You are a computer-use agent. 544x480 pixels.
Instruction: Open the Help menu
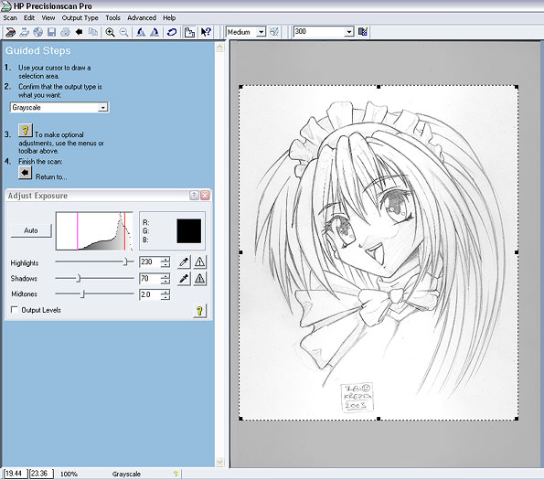coord(169,18)
